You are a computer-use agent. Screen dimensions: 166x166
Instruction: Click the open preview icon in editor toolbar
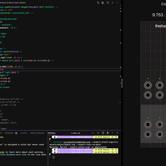[x=103, y=3]
